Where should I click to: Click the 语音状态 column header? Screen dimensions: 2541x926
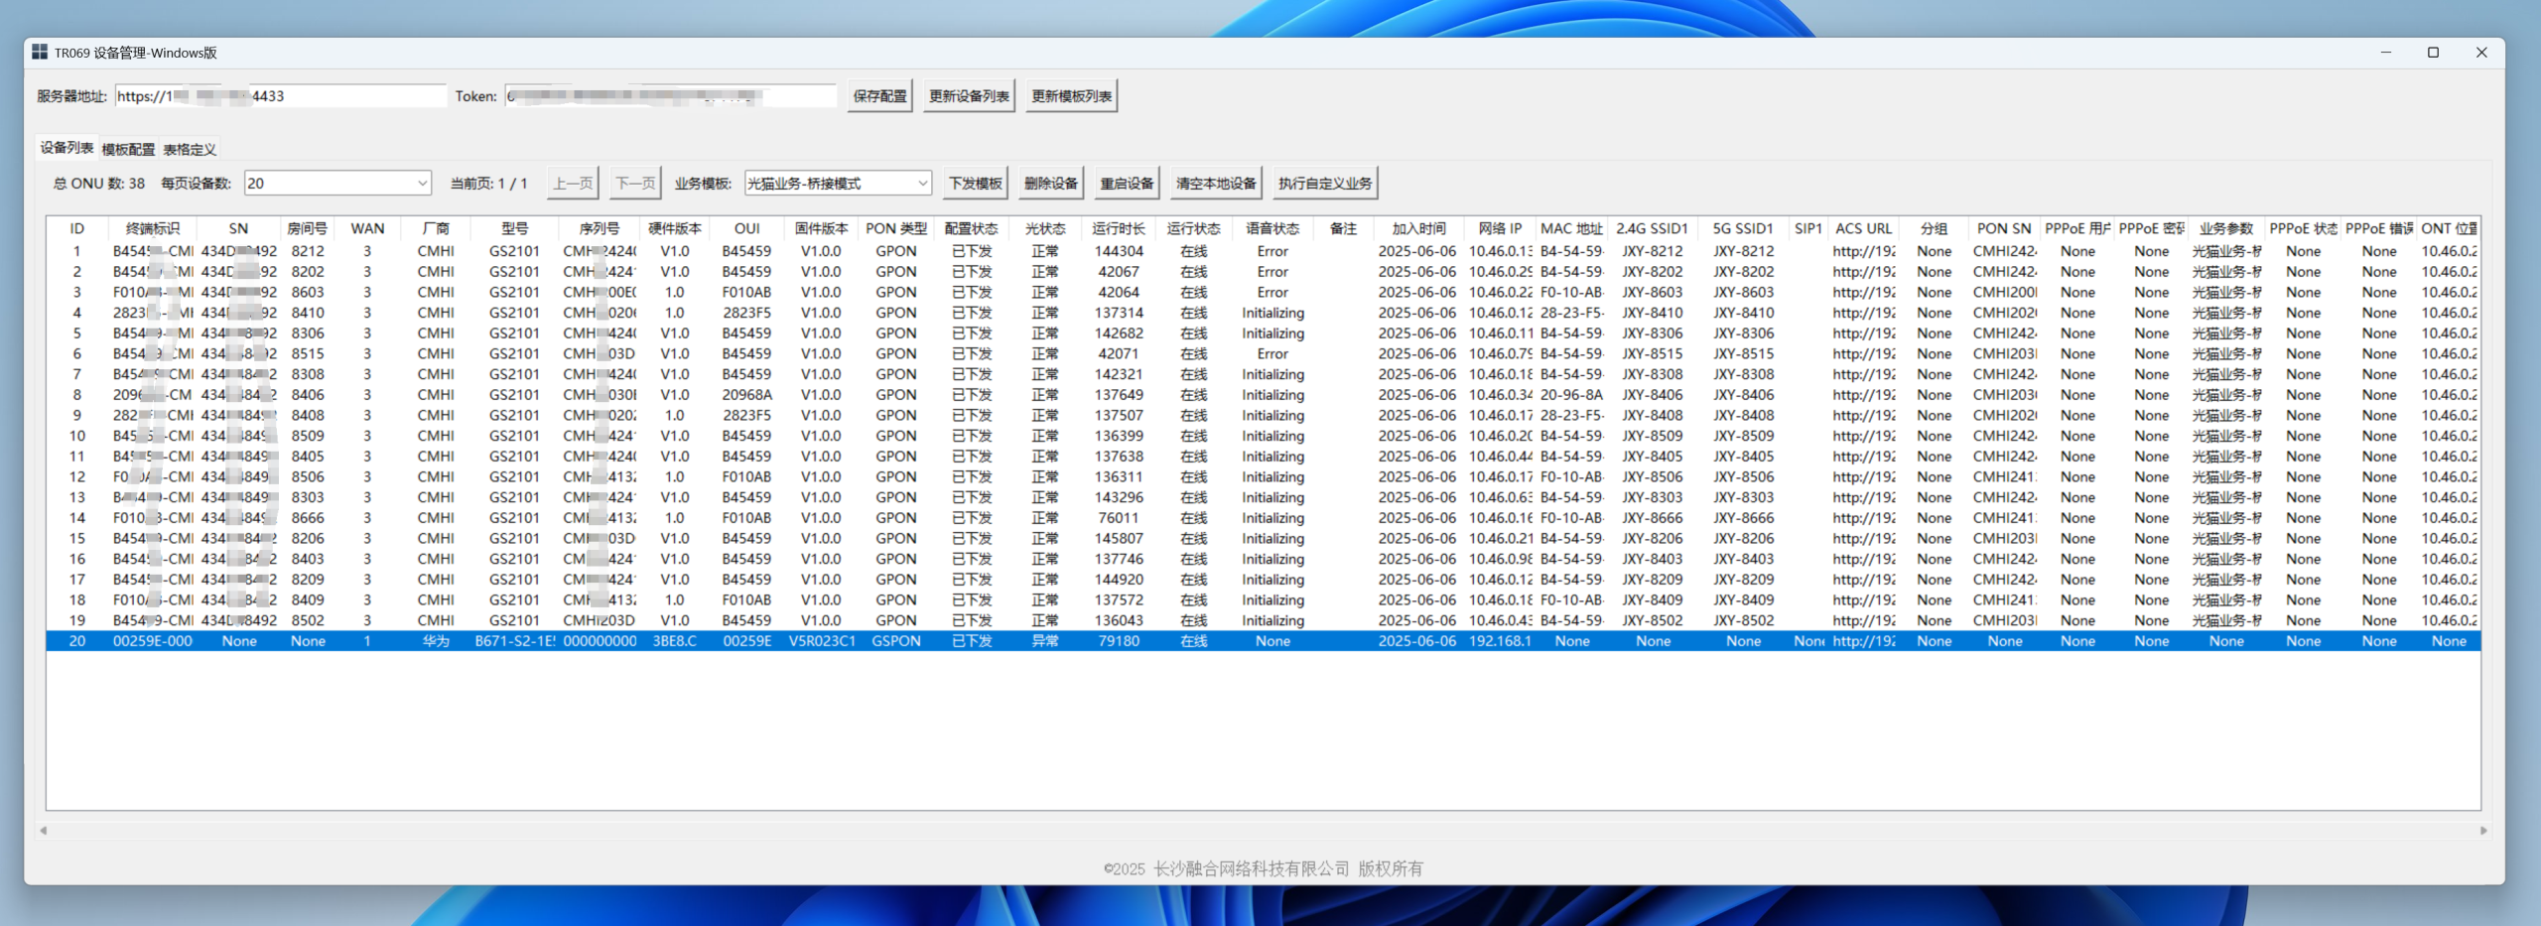1272,228
